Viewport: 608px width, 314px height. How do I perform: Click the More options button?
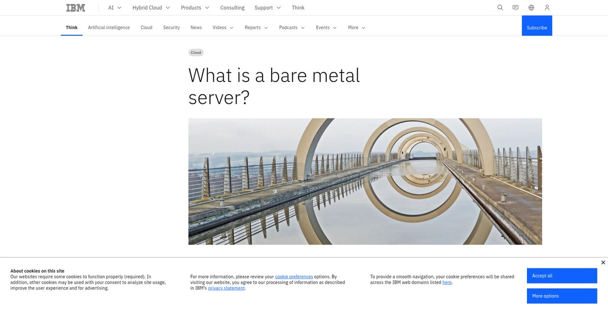tap(562, 296)
